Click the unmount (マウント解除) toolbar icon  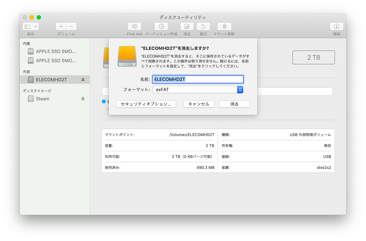224,27
